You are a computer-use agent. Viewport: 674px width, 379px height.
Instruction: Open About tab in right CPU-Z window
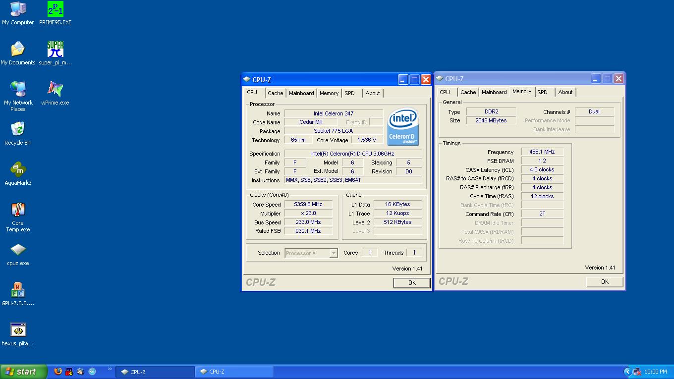[565, 92]
